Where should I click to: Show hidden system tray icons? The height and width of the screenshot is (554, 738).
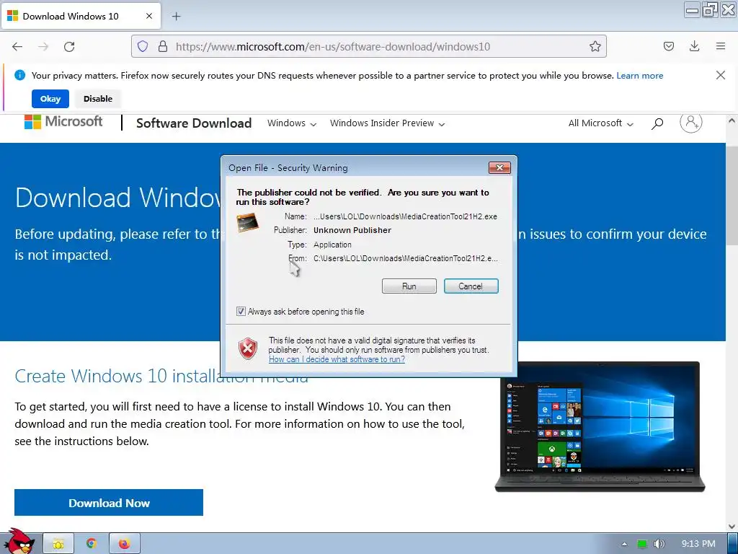click(x=624, y=544)
